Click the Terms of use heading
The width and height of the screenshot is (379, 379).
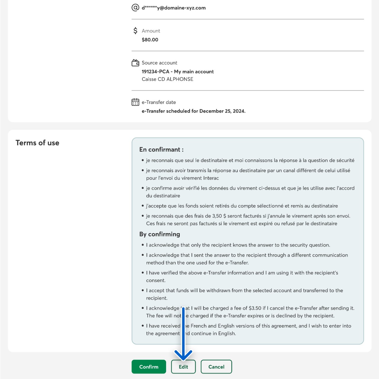tap(37, 143)
